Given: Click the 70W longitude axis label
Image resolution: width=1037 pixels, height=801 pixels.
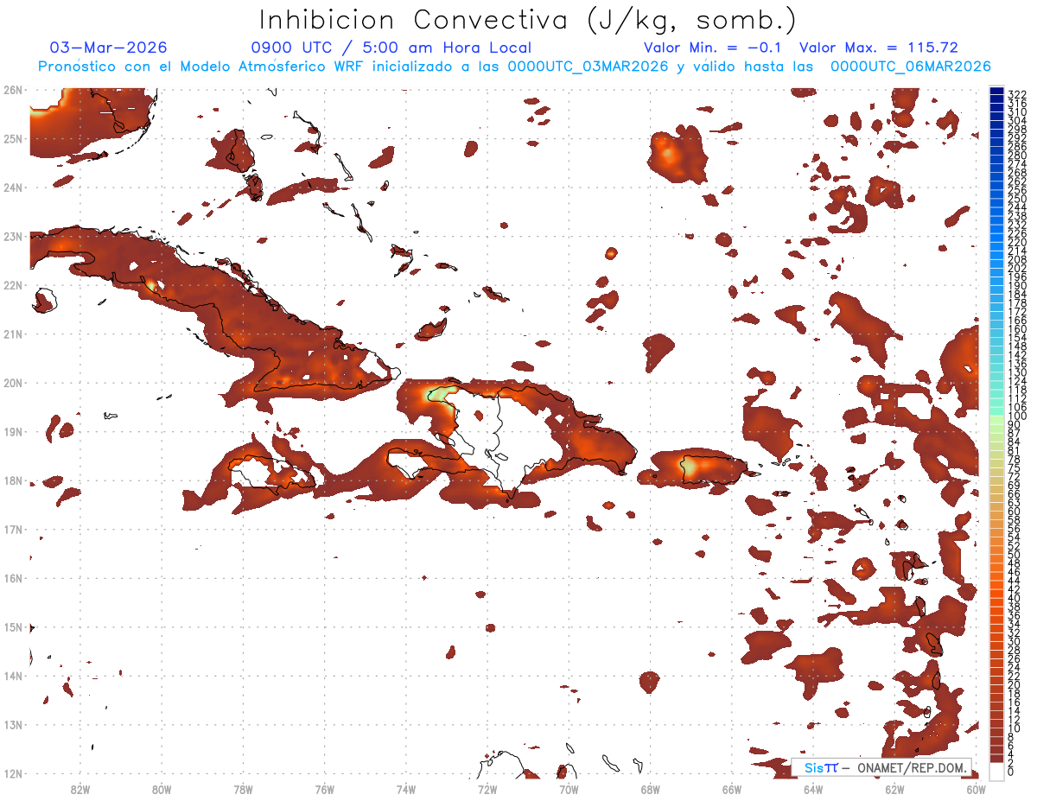Looking at the screenshot, I should pos(569,789).
